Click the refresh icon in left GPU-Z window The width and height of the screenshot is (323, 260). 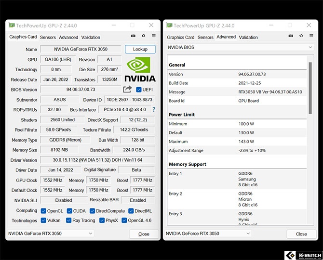tap(144, 36)
